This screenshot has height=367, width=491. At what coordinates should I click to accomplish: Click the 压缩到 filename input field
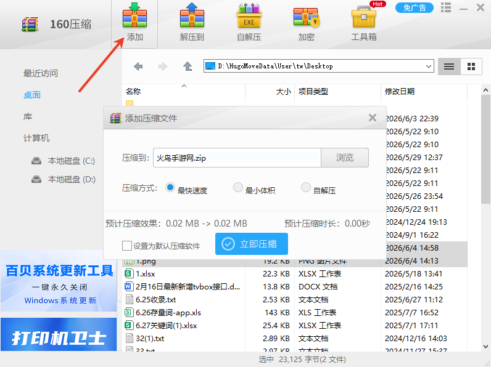[x=237, y=158]
